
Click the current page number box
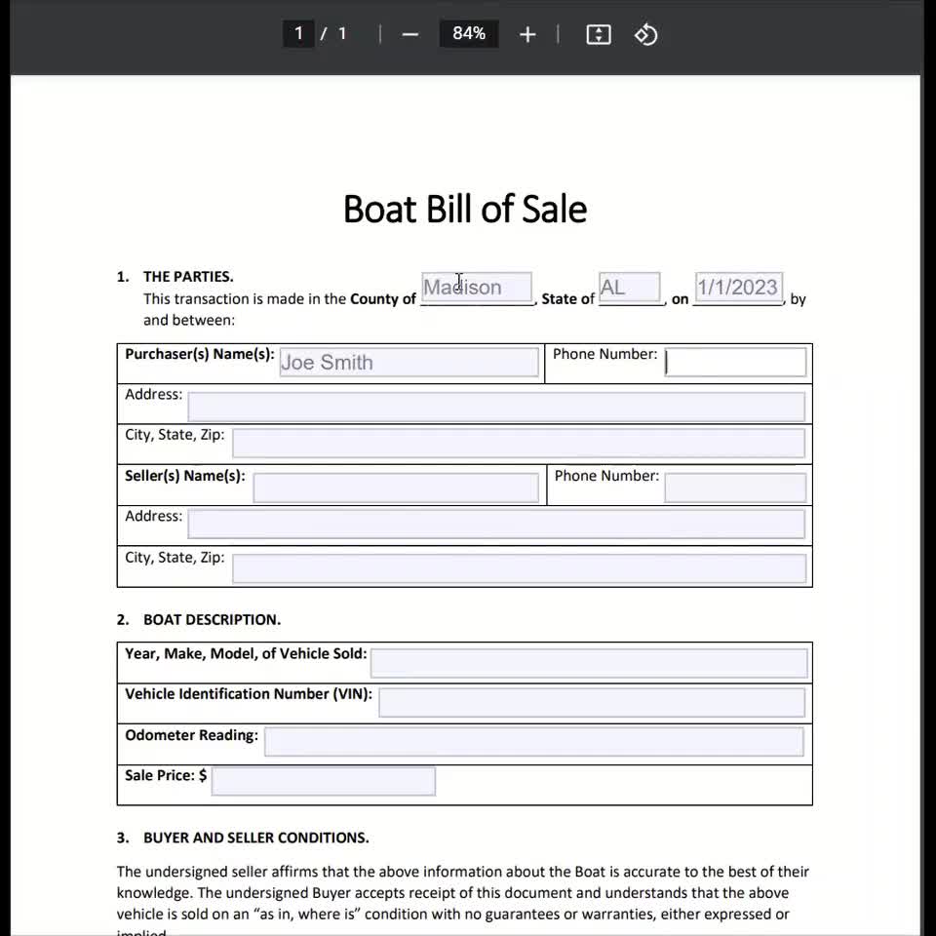(298, 33)
